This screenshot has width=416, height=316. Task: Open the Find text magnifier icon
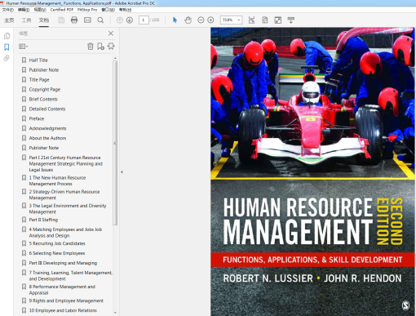[x=100, y=20]
